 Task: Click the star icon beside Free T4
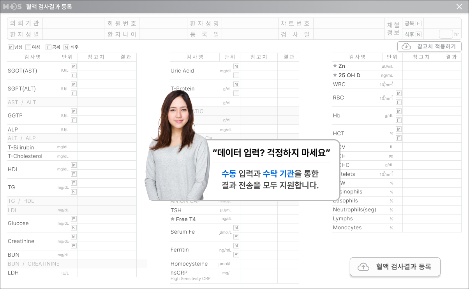[173, 219]
